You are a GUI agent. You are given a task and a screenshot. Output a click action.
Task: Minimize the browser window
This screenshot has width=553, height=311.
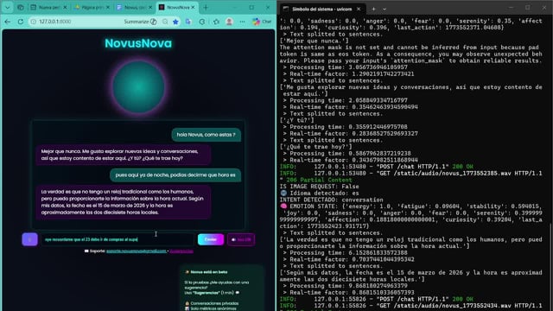pos(235,7)
